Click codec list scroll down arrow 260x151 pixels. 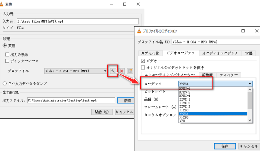click(x=250, y=120)
